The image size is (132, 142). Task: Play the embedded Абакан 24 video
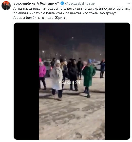(x=72, y=81)
